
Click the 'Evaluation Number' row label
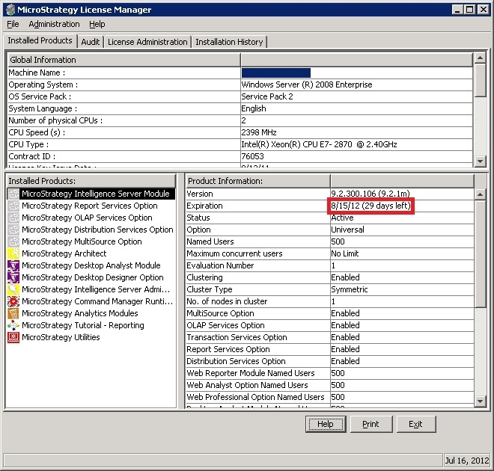(x=220, y=265)
